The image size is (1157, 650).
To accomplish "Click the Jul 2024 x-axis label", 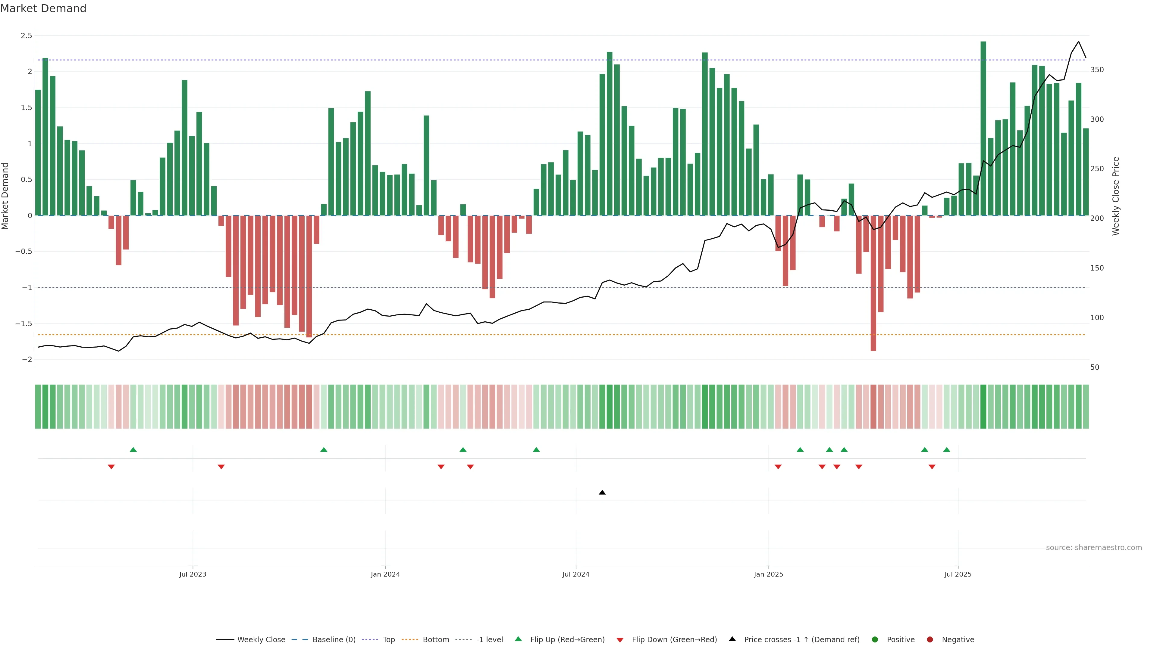I will coord(576,574).
